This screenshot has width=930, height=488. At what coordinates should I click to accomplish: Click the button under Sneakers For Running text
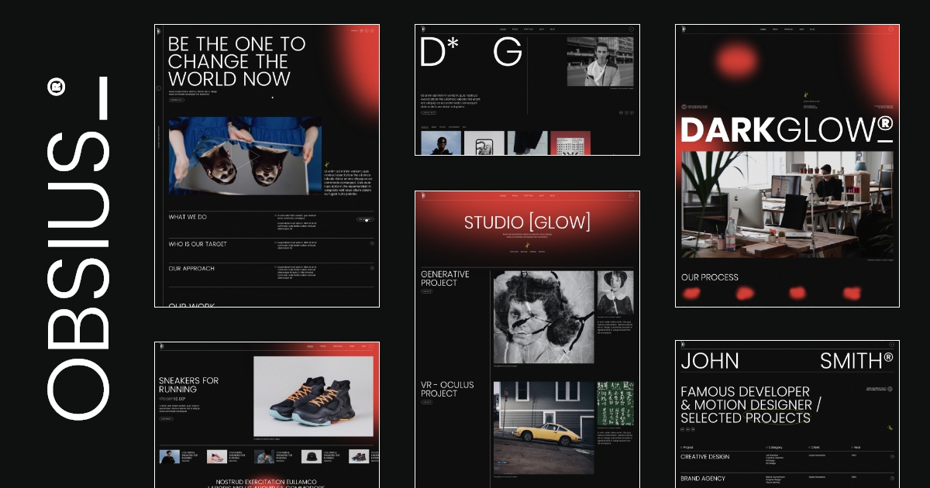[x=166, y=418]
